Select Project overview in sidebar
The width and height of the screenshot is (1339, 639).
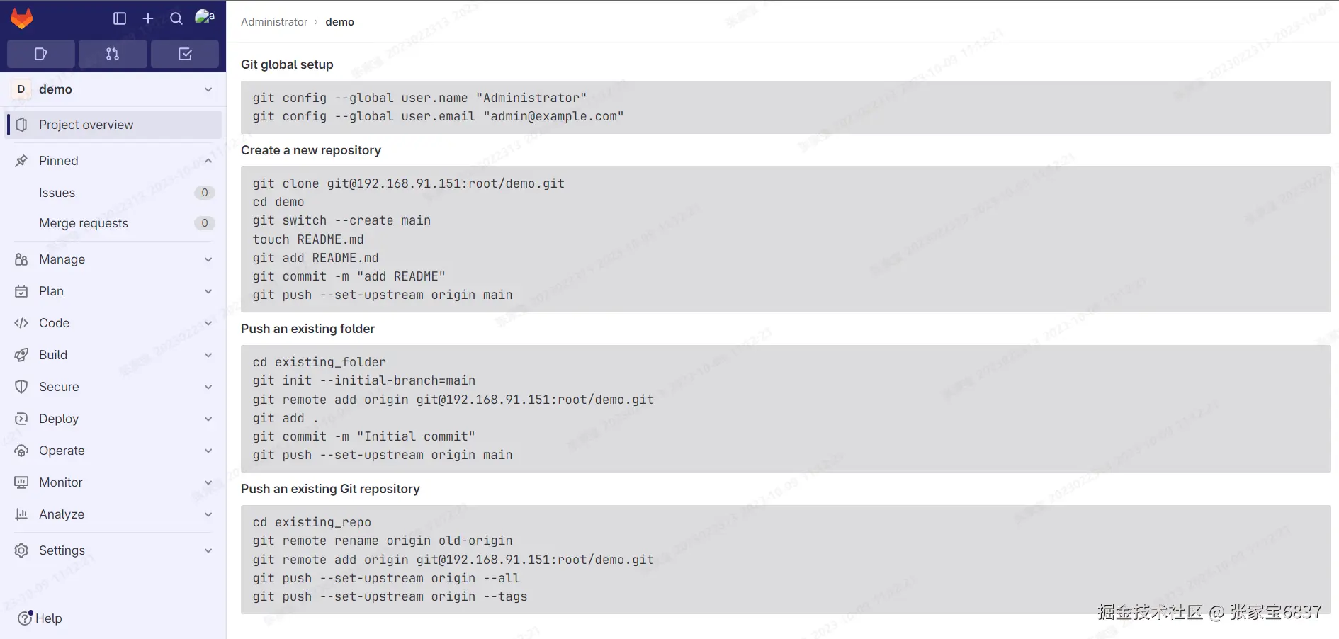[x=86, y=125]
